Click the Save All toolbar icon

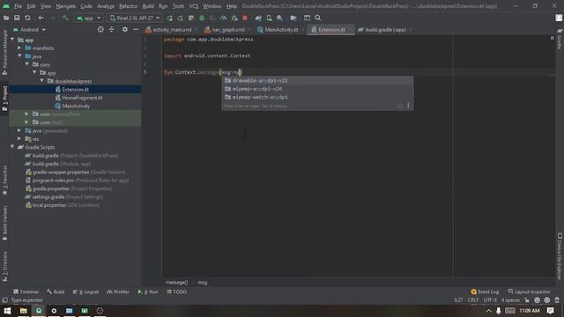point(17,18)
